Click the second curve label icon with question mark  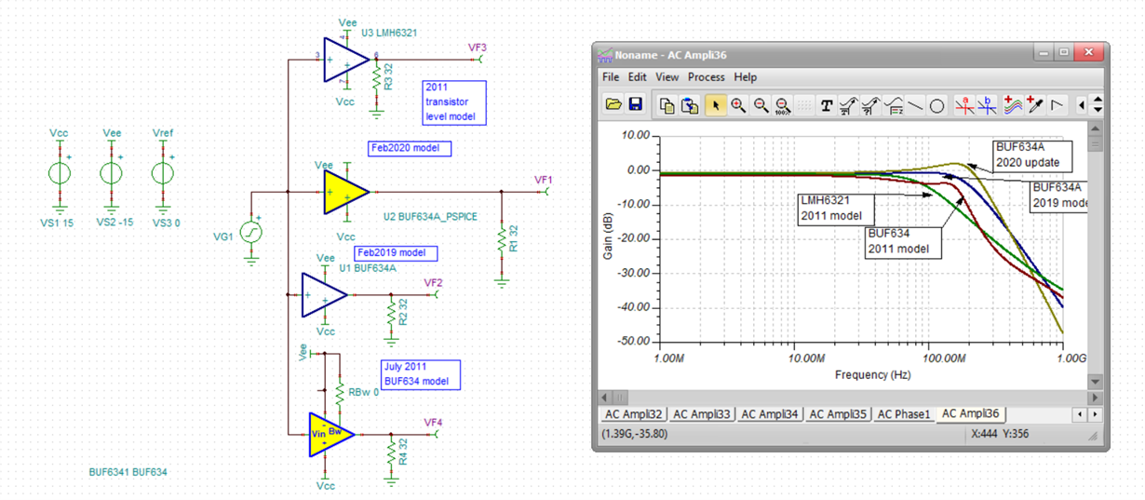(870, 105)
